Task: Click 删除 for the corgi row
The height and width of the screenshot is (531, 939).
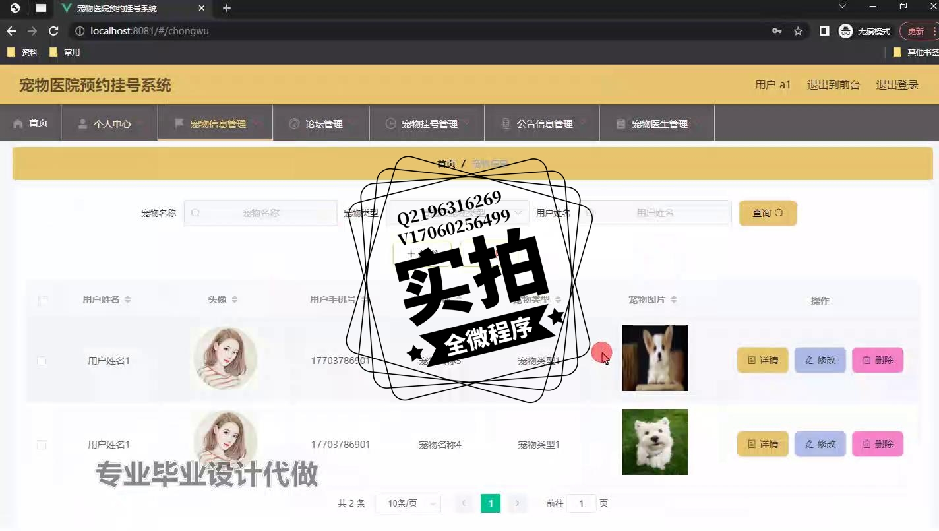Action: coord(878,360)
